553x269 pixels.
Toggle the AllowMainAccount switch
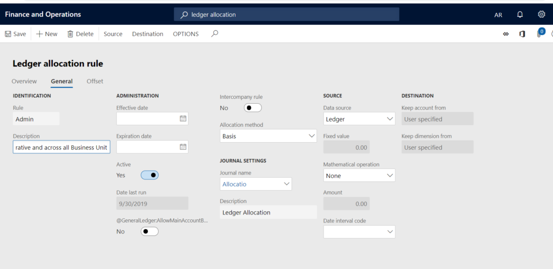[150, 231]
